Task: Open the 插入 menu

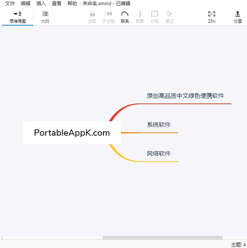Action: pos(41,3)
